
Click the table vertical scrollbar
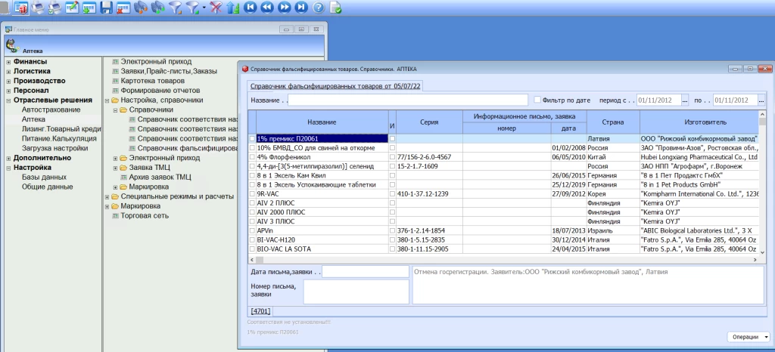[761, 182]
